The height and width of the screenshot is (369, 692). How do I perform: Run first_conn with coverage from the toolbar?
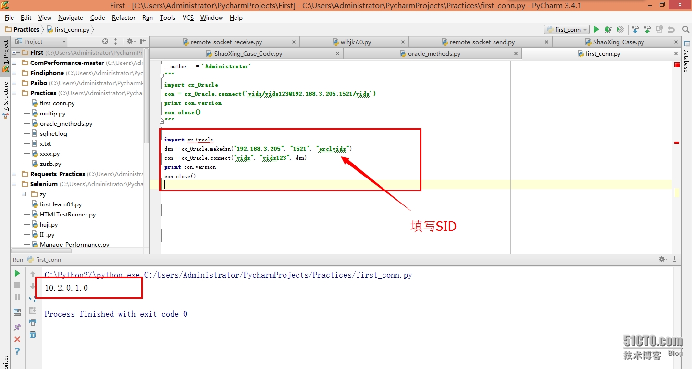620,29
